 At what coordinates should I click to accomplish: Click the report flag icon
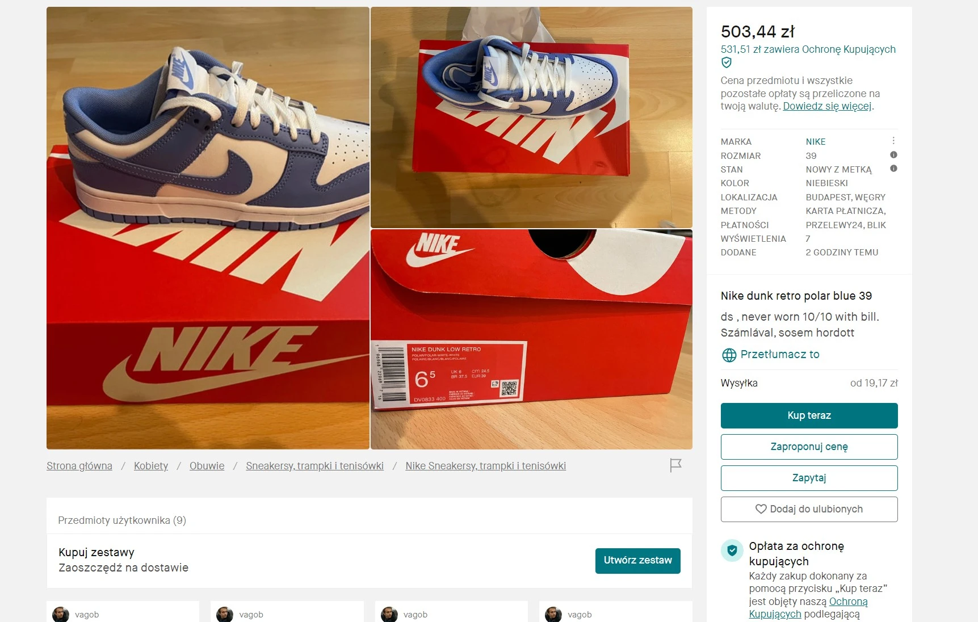[x=675, y=465]
